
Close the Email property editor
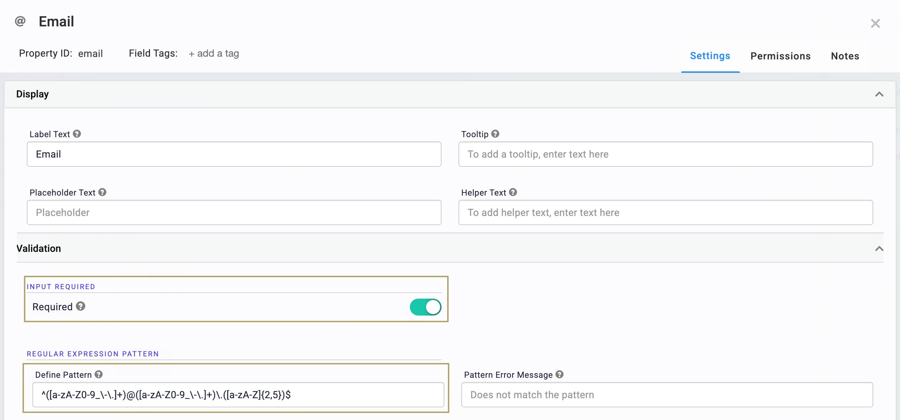click(876, 23)
